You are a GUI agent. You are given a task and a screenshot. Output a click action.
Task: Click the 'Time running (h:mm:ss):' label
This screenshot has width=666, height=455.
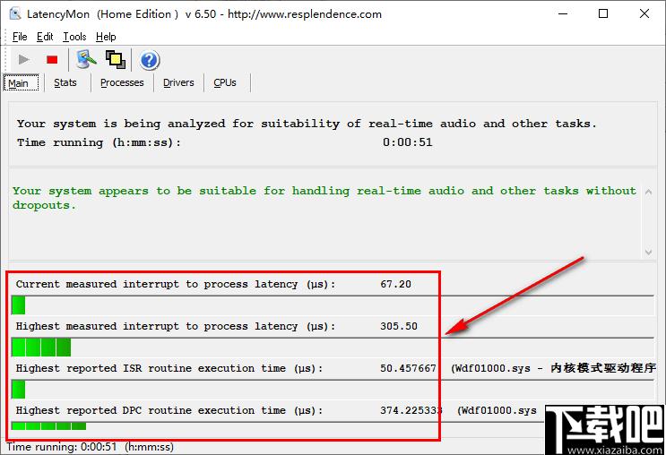tap(99, 142)
